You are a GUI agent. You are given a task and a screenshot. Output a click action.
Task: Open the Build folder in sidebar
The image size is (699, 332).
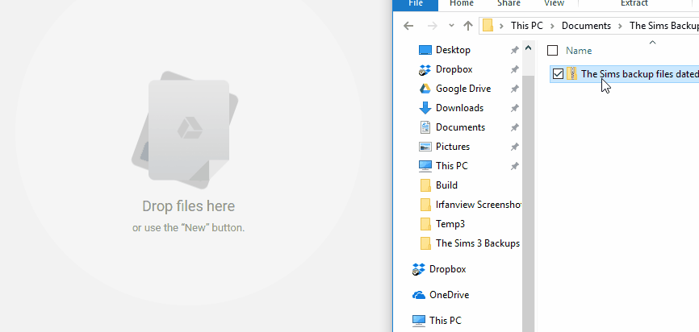coord(446,185)
